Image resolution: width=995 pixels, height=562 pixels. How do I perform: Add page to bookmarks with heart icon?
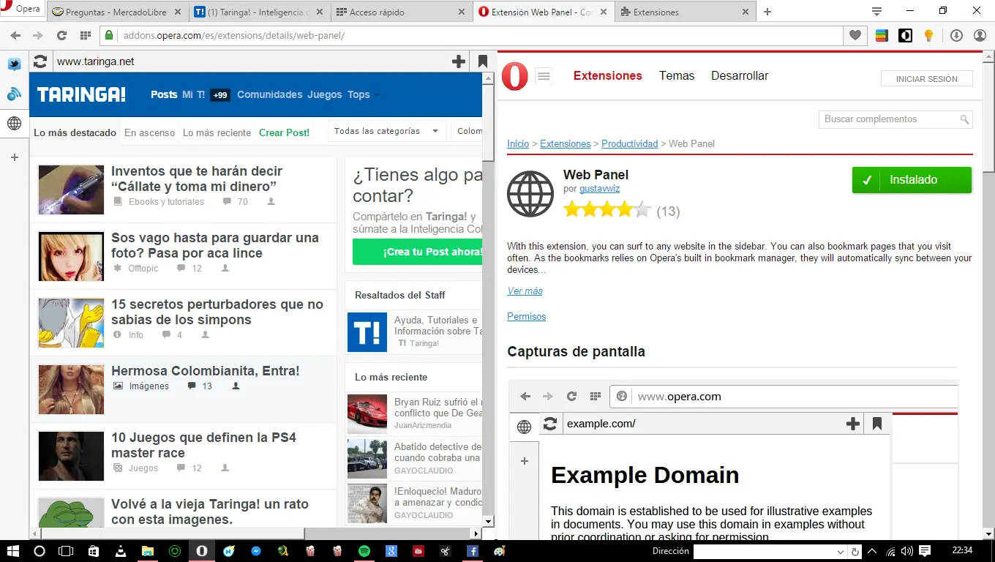(855, 35)
